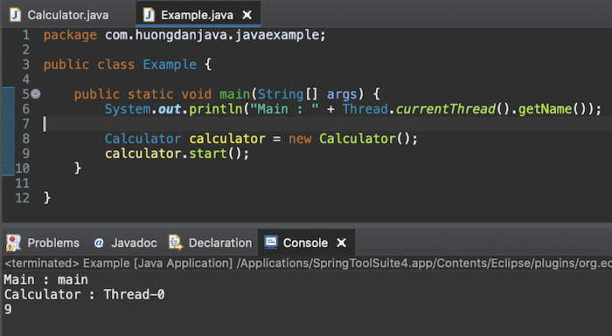This screenshot has width=612, height=336.
Task: Click getName method call
Action: point(546,109)
